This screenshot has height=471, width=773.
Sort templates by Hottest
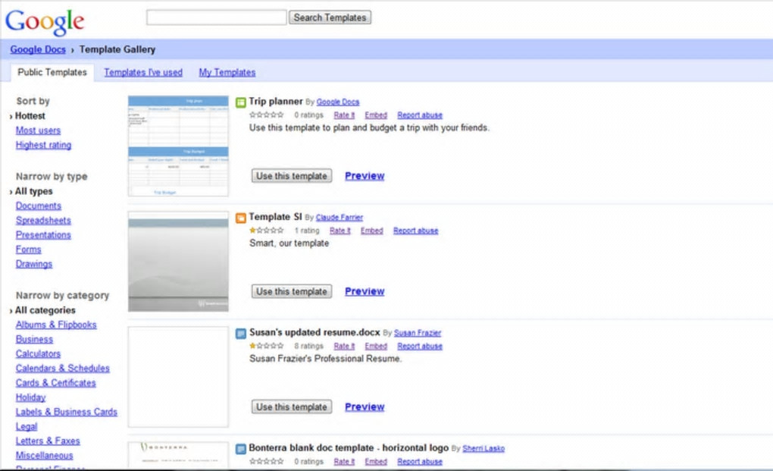tap(30, 116)
